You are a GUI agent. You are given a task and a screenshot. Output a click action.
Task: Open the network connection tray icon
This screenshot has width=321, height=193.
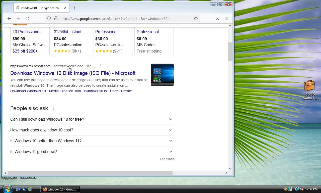(x=297, y=189)
